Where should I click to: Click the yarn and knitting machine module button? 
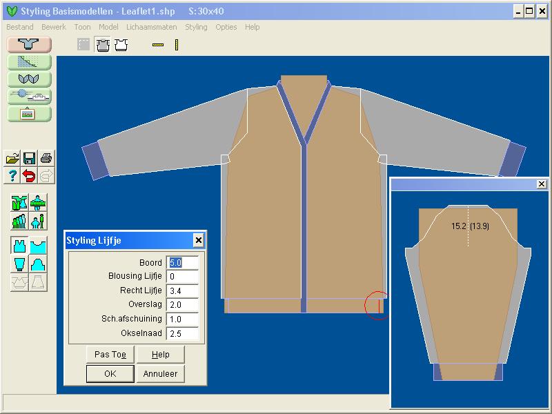[29, 96]
